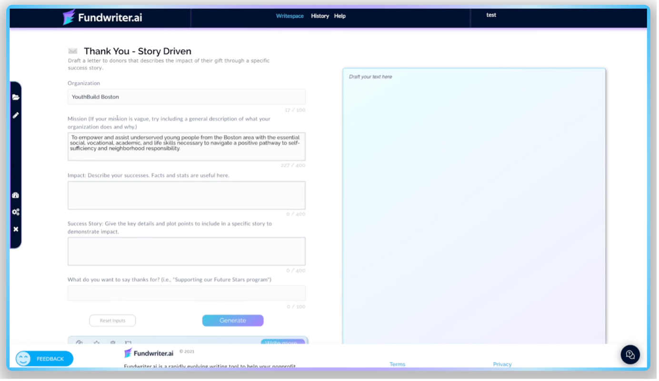
Task: Click the Reset inputs button
Action: point(113,321)
